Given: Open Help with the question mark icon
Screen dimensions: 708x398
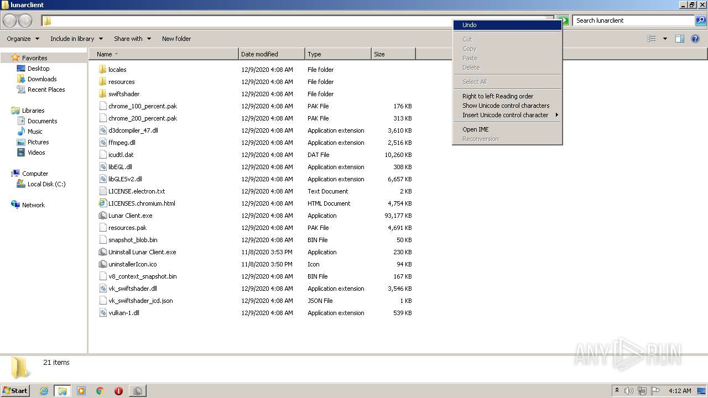Looking at the screenshot, I should pyautogui.click(x=695, y=39).
